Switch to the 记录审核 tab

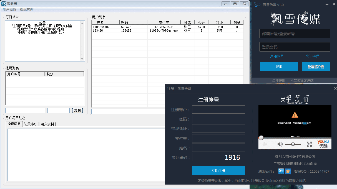[31, 124]
